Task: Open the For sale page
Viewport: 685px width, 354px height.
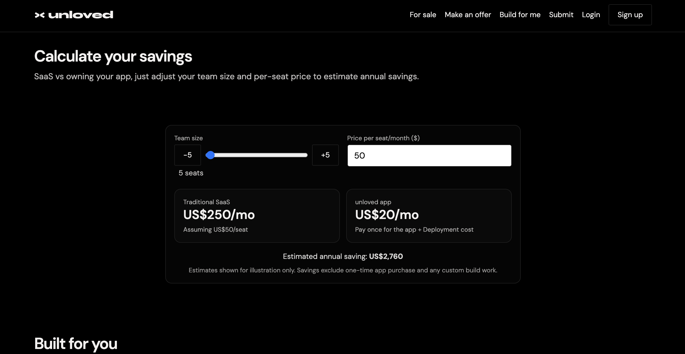Action: [x=423, y=15]
